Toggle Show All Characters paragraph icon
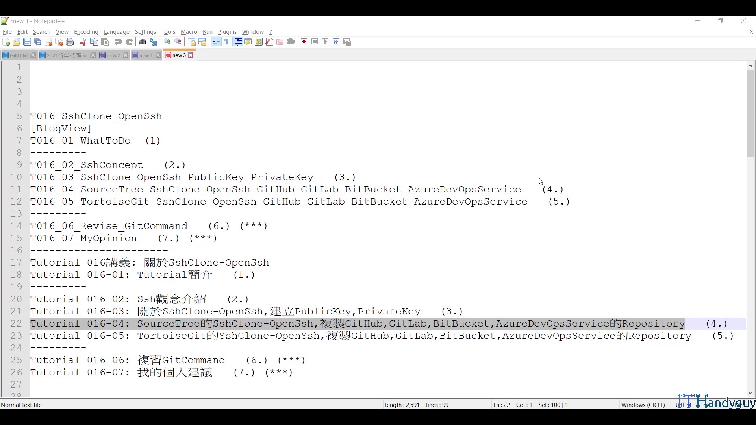756x425 pixels. [x=226, y=42]
